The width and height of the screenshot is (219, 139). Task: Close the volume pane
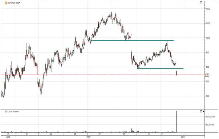pos(203,111)
